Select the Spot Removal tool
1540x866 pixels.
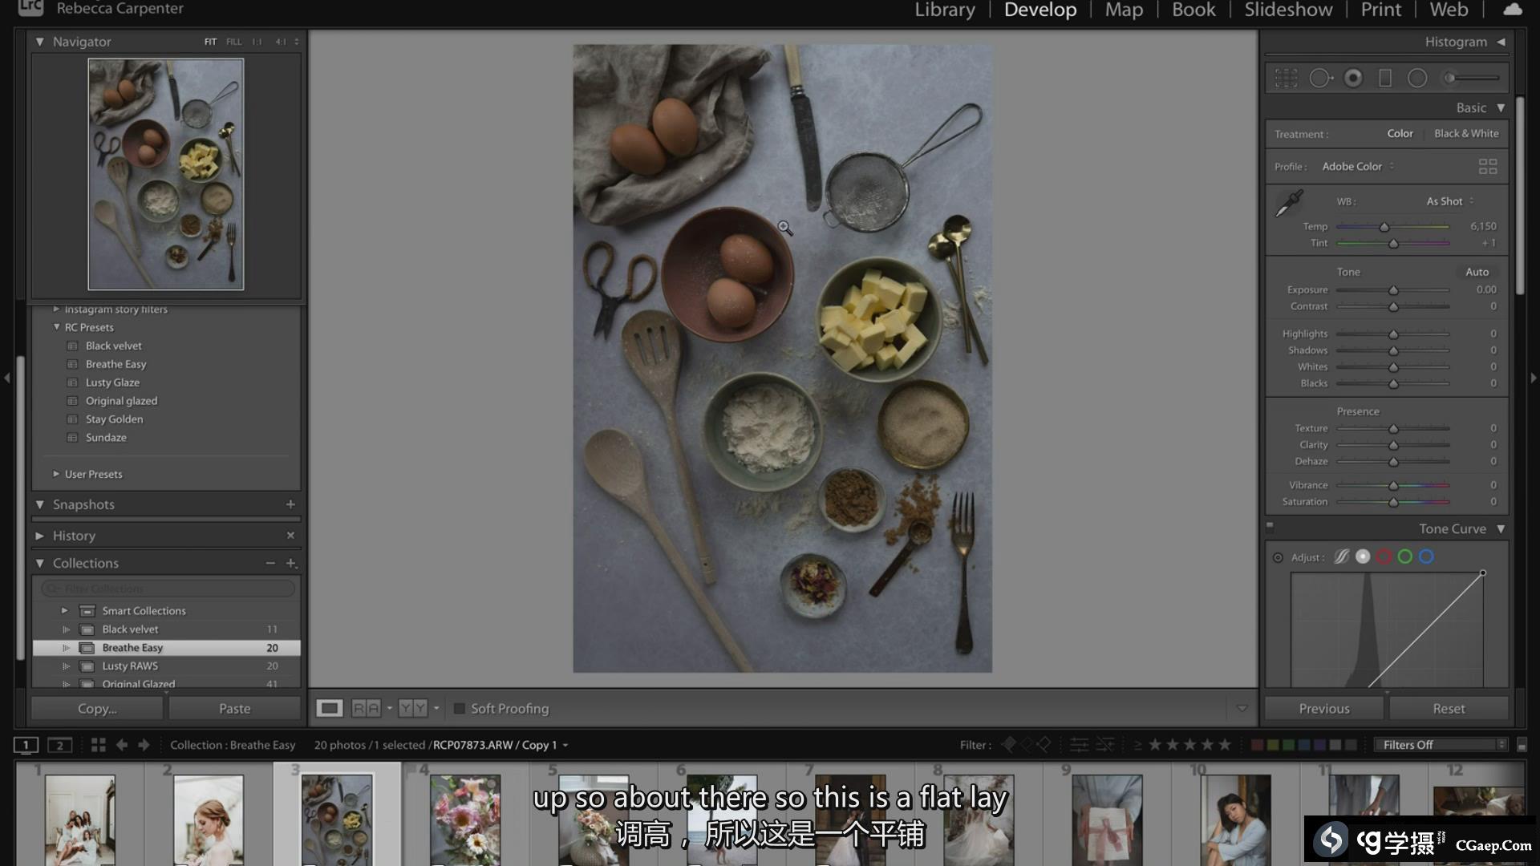(1320, 78)
